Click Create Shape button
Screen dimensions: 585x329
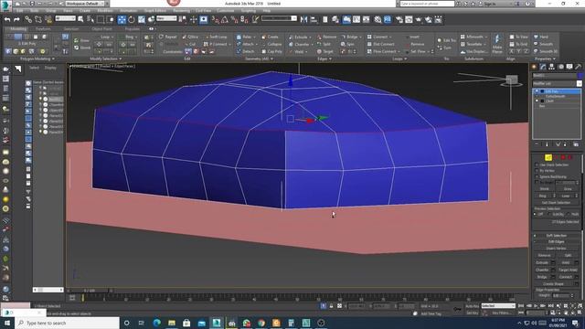pos(553,284)
